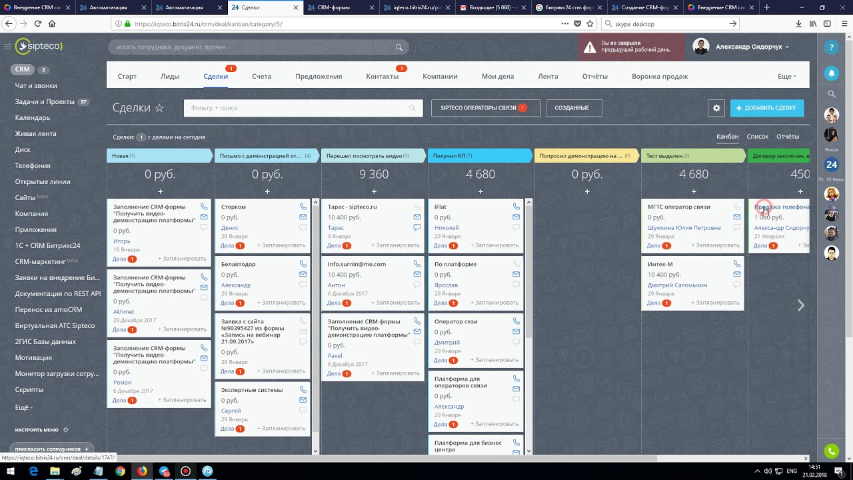Open the SIPTECO ОПЕРАТОРЫ СВЯЗИ funnel selector
Viewport: 853px width, 480px height.
coord(485,108)
